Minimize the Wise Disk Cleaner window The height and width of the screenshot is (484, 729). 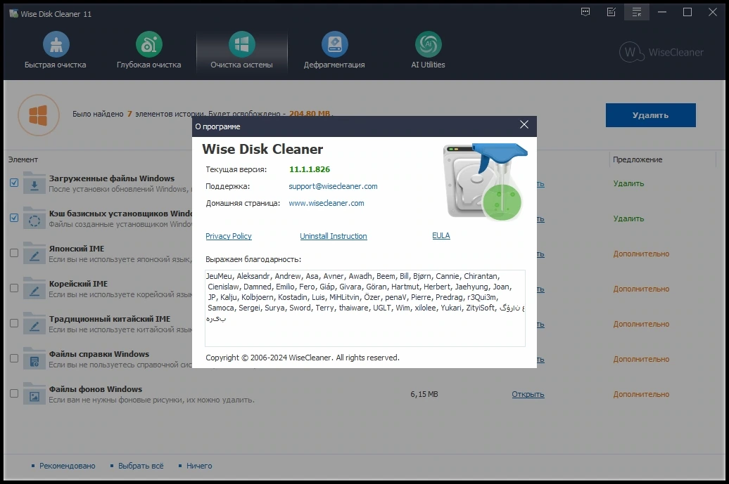(x=662, y=12)
